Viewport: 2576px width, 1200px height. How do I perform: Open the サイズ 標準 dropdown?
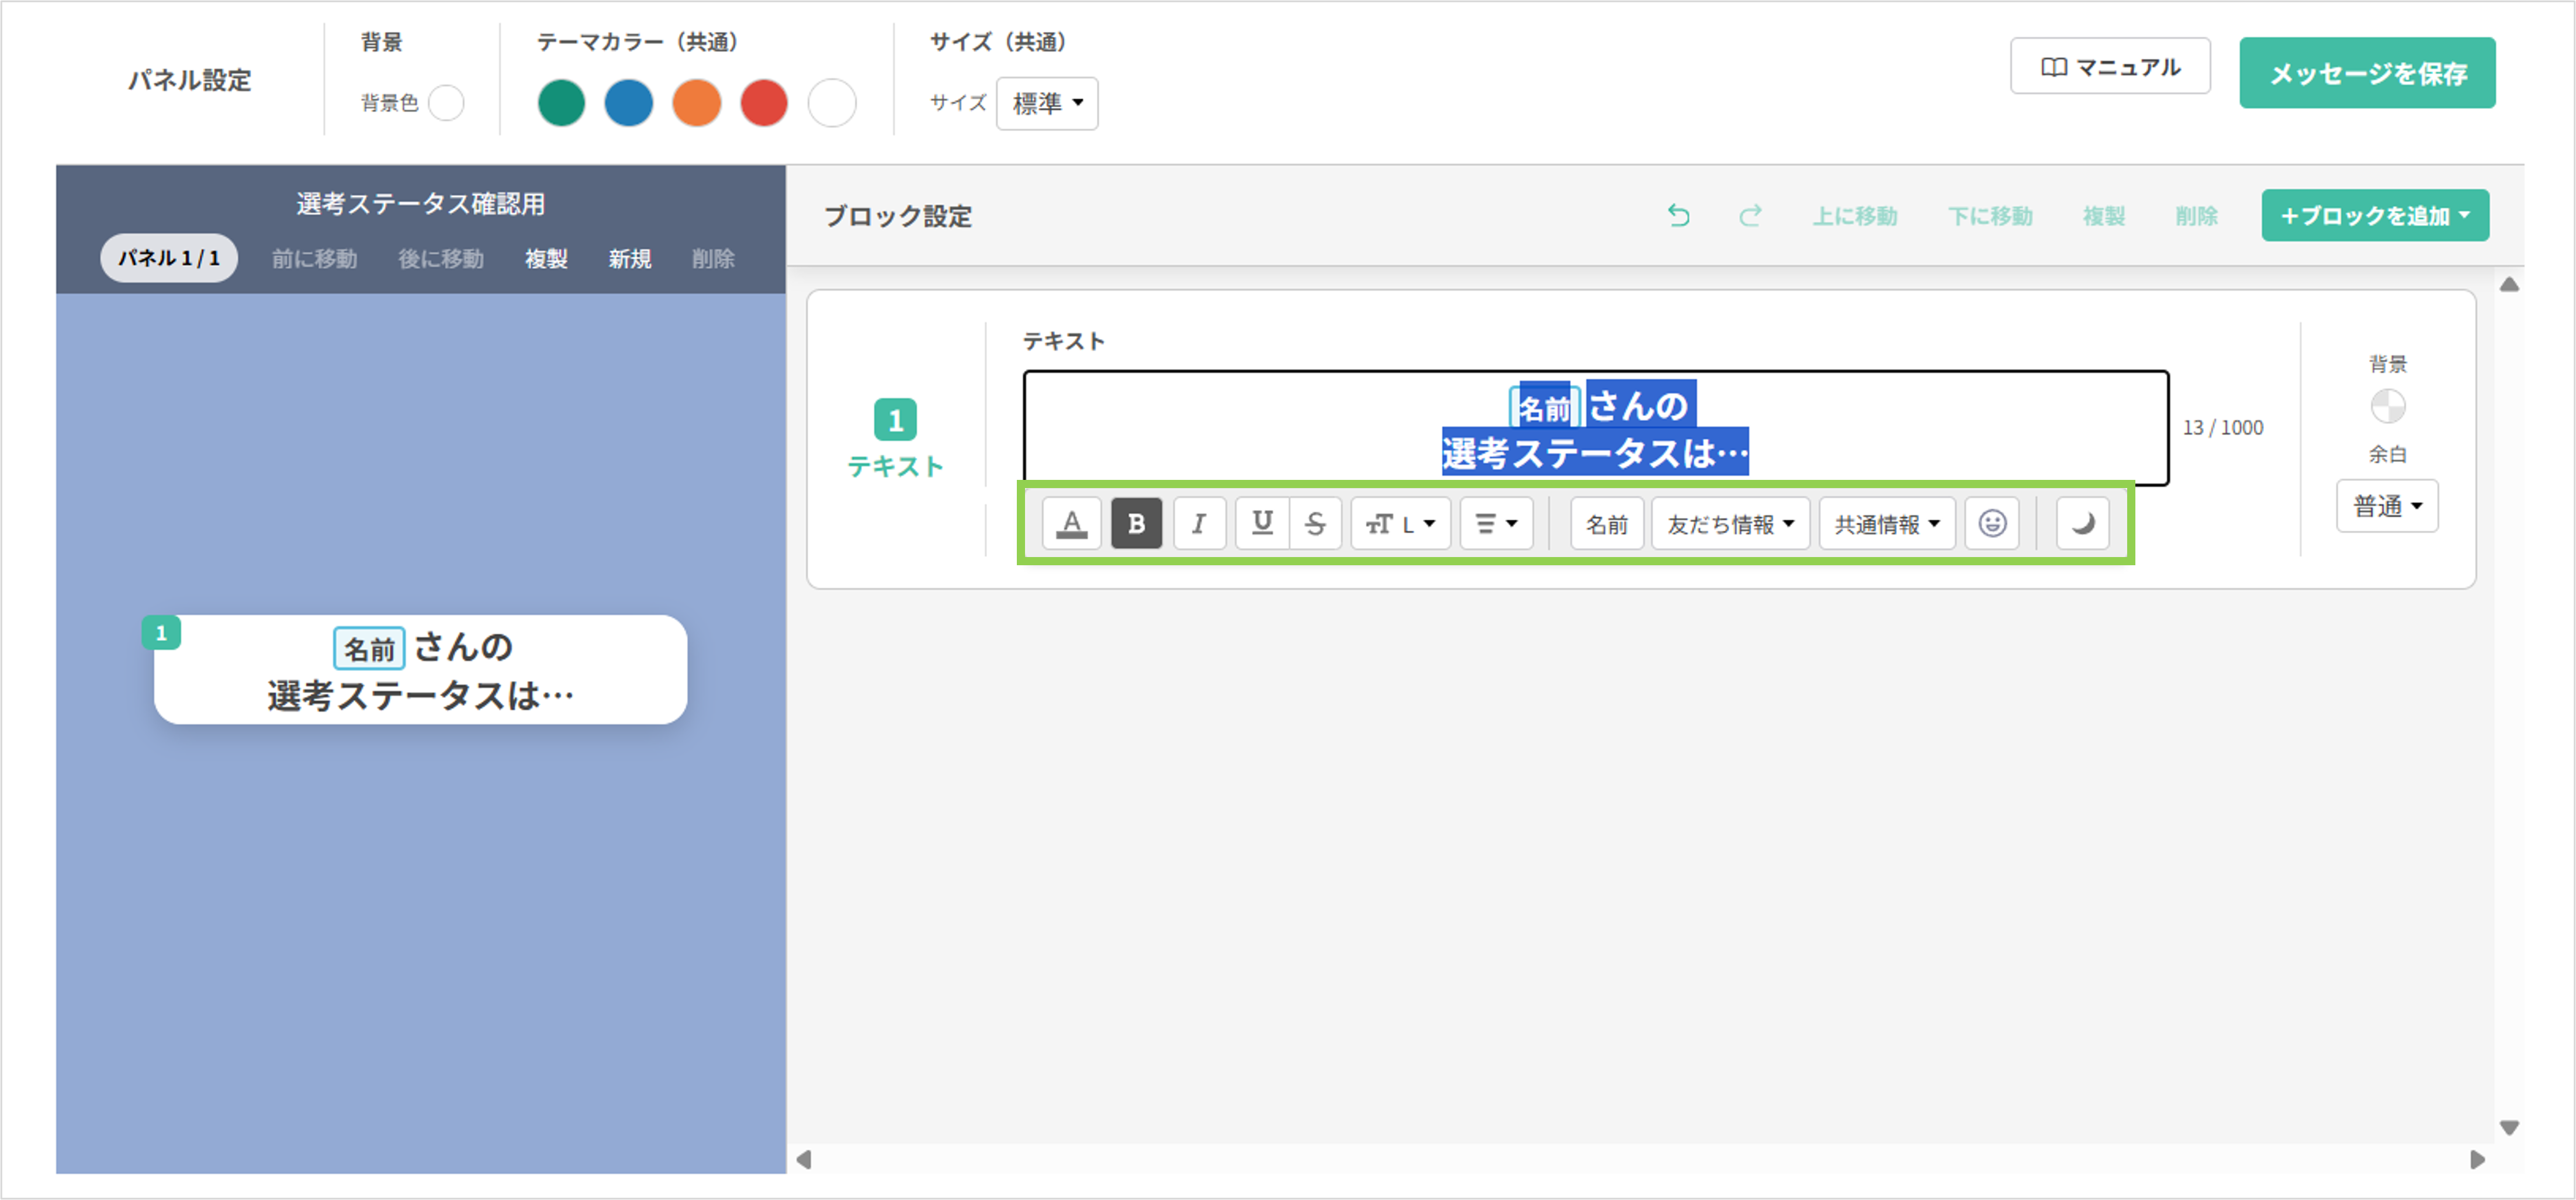coord(1046,103)
